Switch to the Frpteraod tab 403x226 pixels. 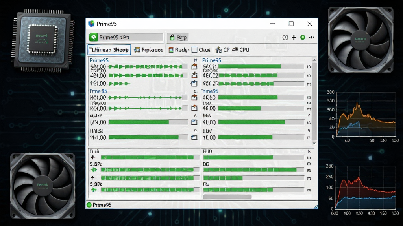[149, 50]
